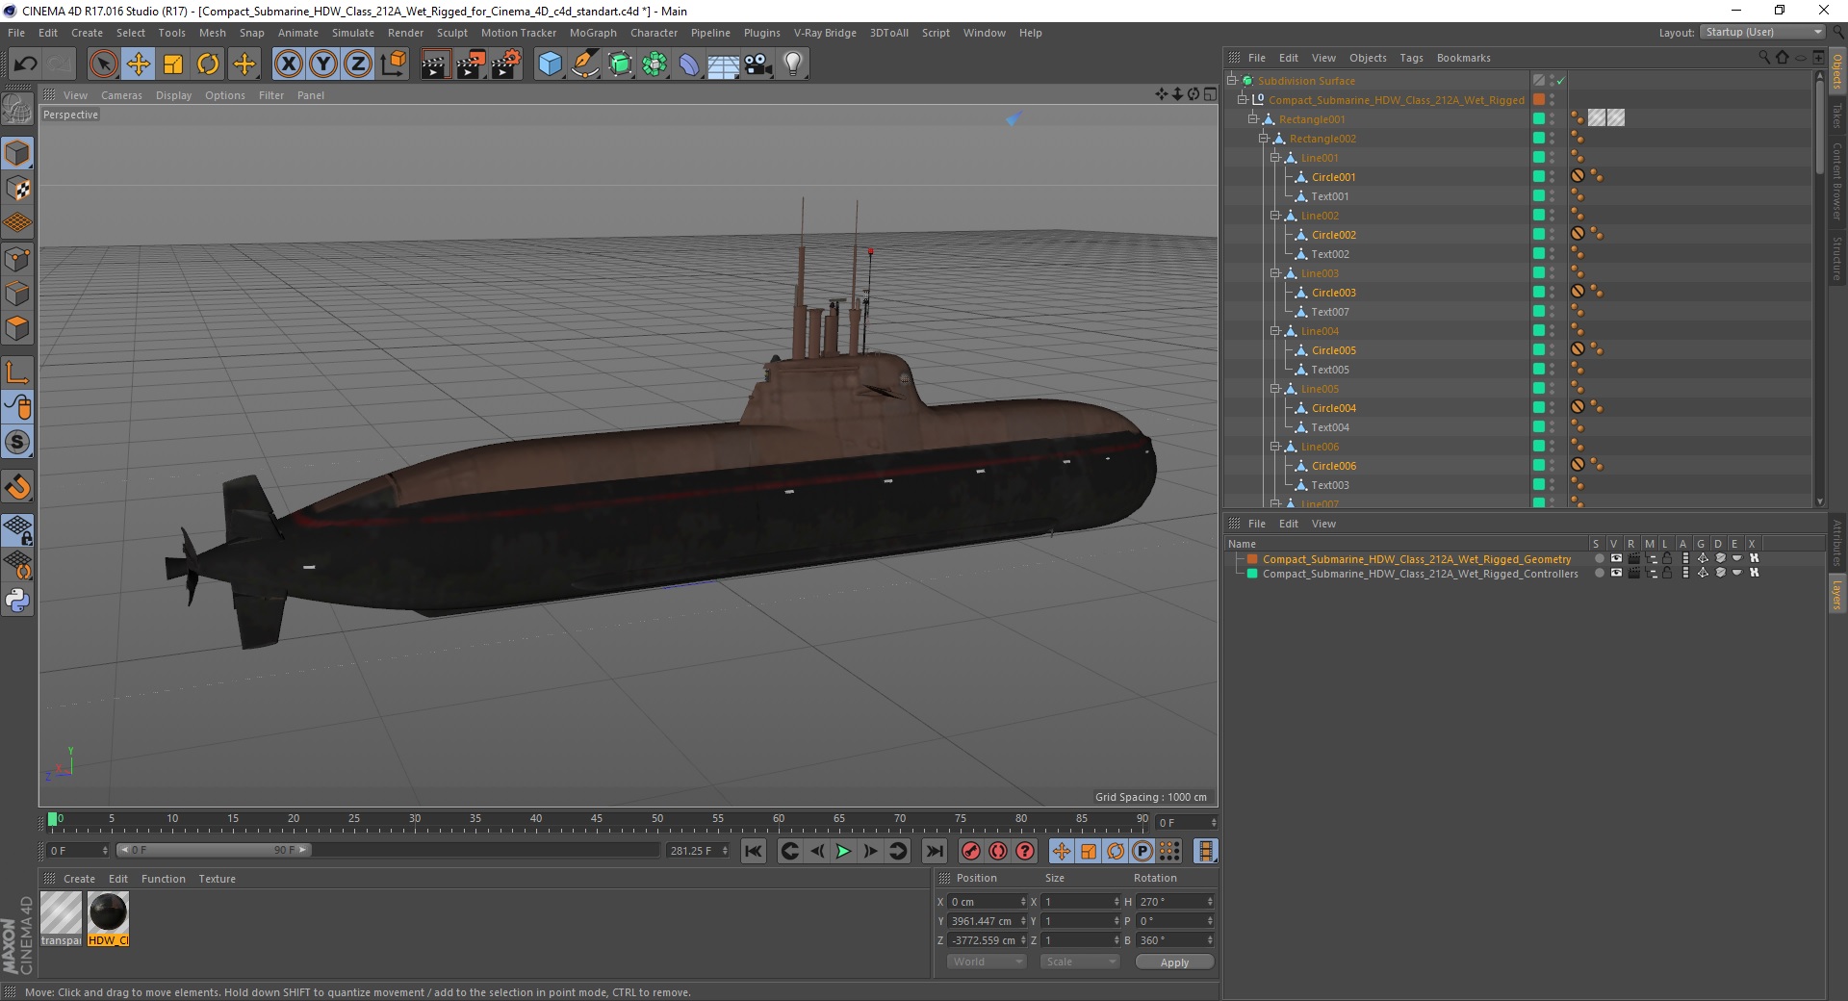Toggle Geometry layer solo dot

point(1599,558)
